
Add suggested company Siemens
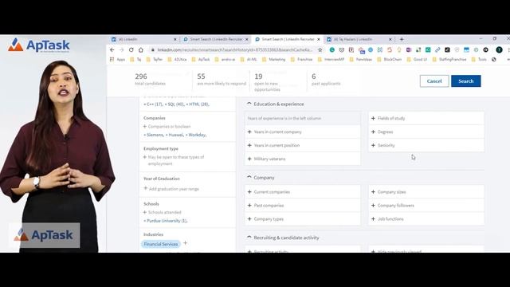coord(154,135)
